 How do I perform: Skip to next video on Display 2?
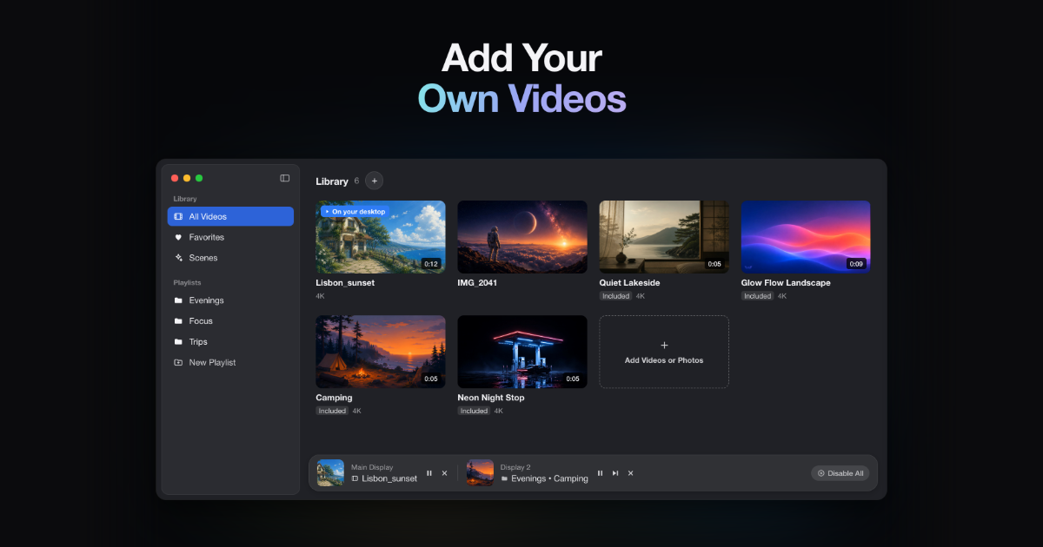click(615, 473)
